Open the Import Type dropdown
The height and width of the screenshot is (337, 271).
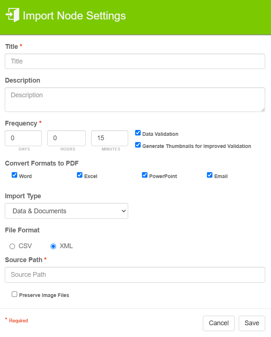click(66, 211)
